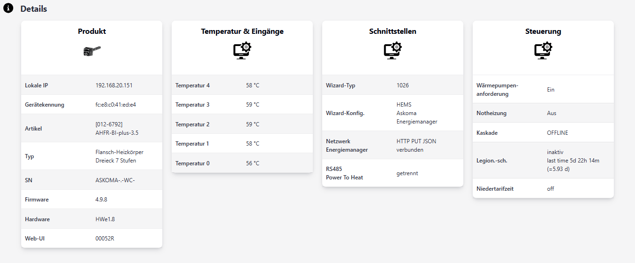Click the Legion.-sch. inaktiv status
The height and width of the screenshot is (263, 635).
point(555,152)
